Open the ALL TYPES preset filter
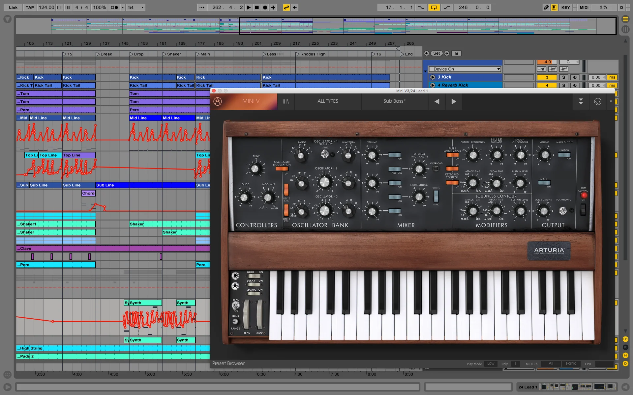 click(x=328, y=101)
